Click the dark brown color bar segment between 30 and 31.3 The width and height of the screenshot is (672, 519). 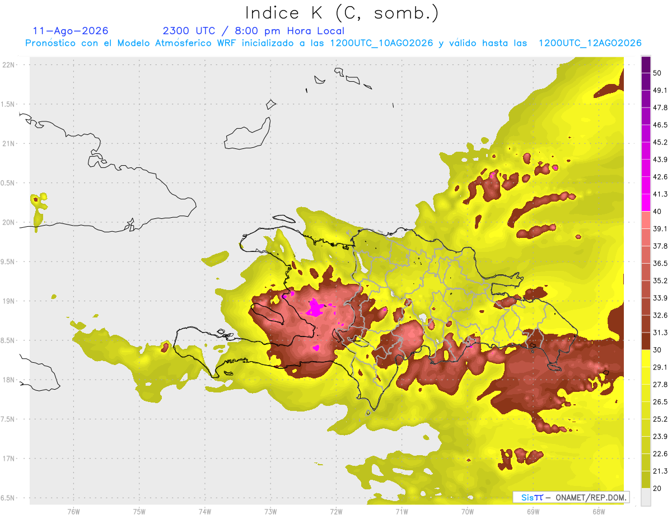click(x=646, y=341)
